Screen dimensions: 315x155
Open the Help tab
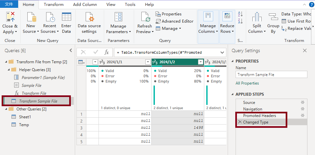[x=149, y=4]
